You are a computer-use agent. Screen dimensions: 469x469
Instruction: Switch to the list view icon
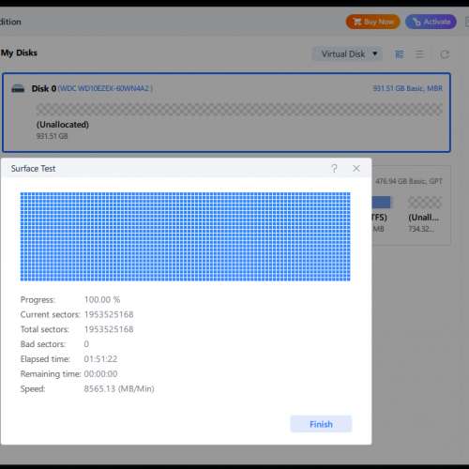(419, 54)
